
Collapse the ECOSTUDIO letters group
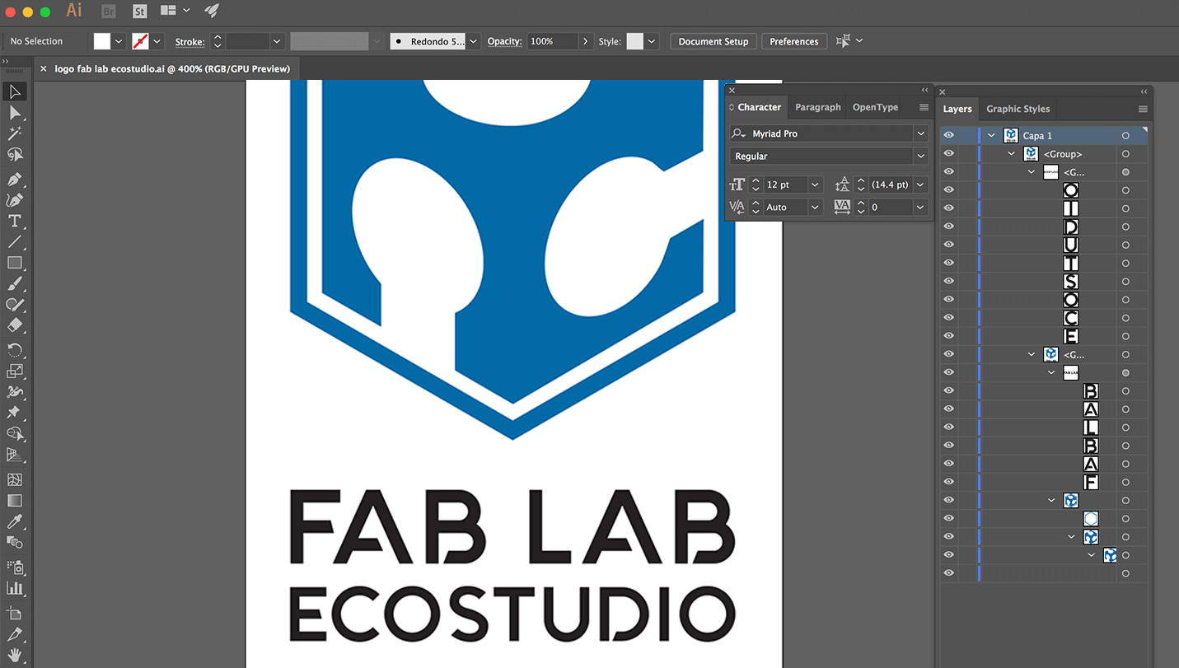click(1032, 172)
